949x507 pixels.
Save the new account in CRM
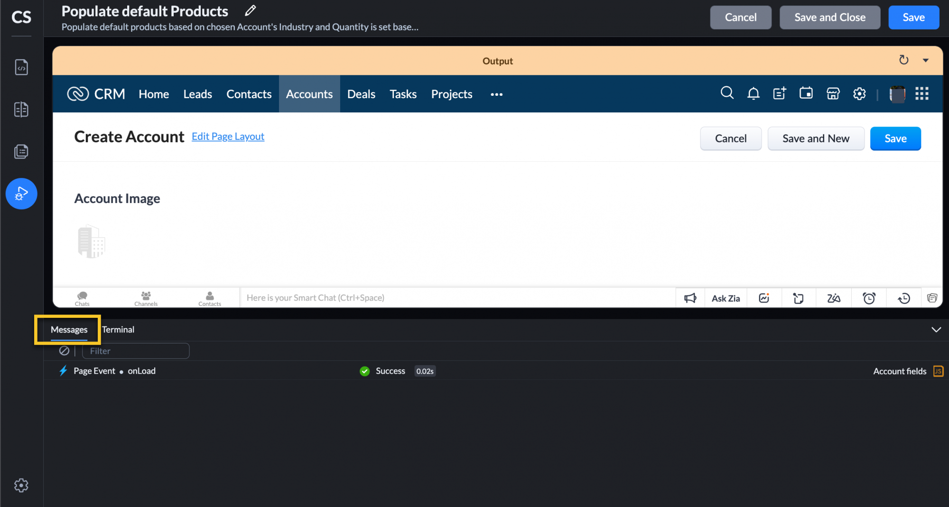point(895,138)
